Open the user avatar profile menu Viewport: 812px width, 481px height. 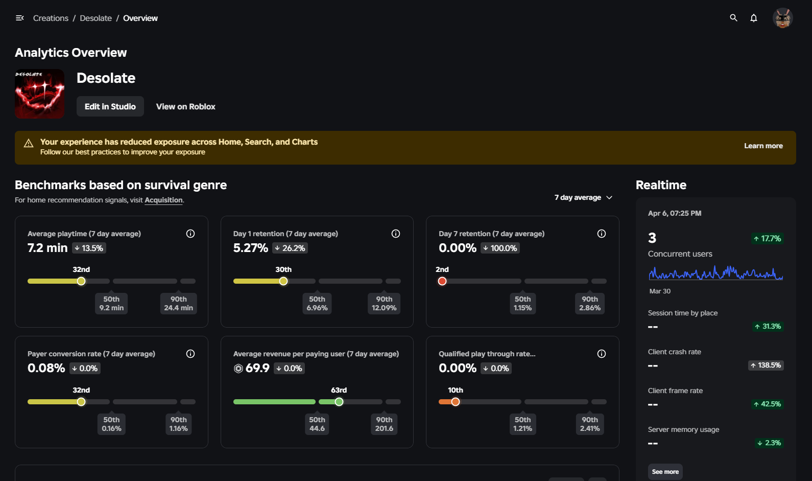click(x=782, y=18)
